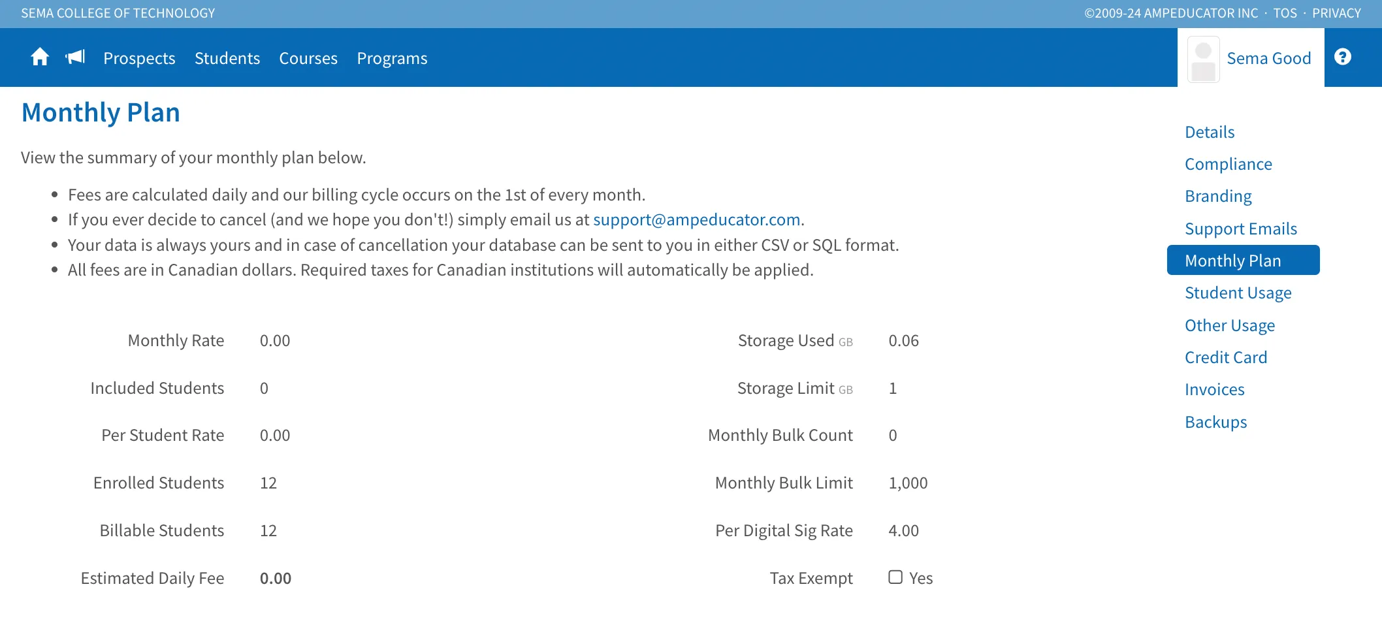The image size is (1382, 627).
Task: View Invoices in the sidebar
Action: 1215,389
